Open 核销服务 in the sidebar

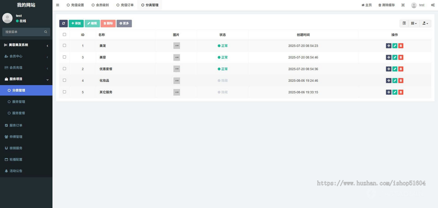pyautogui.click(x=26, y=148)
